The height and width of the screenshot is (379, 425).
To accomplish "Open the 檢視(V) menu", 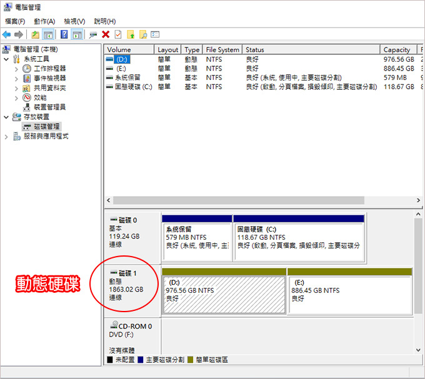I will click(x=74, y=21).
